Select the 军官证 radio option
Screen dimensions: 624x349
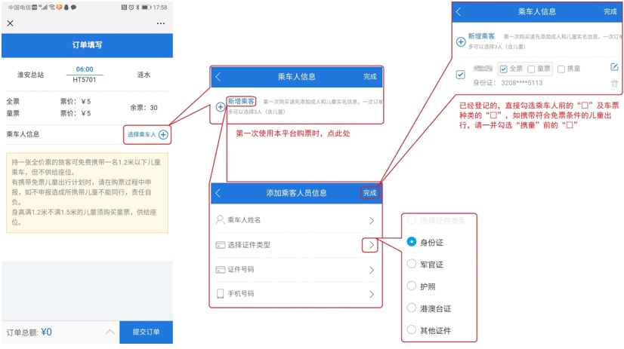pyautogui.click(x=412, y=264)
